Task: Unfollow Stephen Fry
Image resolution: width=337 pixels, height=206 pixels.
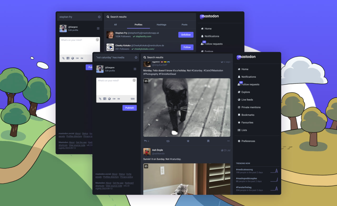Action: tap(186, 35)
